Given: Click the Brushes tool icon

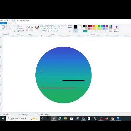Looking at the screenshot, I should coord(37,27).
